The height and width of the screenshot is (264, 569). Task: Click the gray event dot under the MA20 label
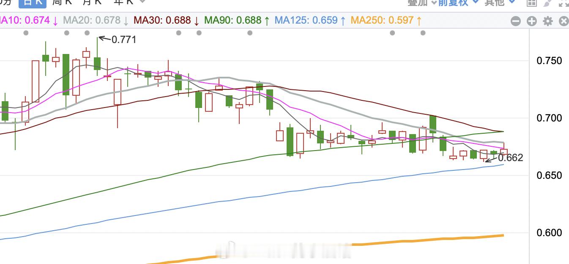(66, 33)
